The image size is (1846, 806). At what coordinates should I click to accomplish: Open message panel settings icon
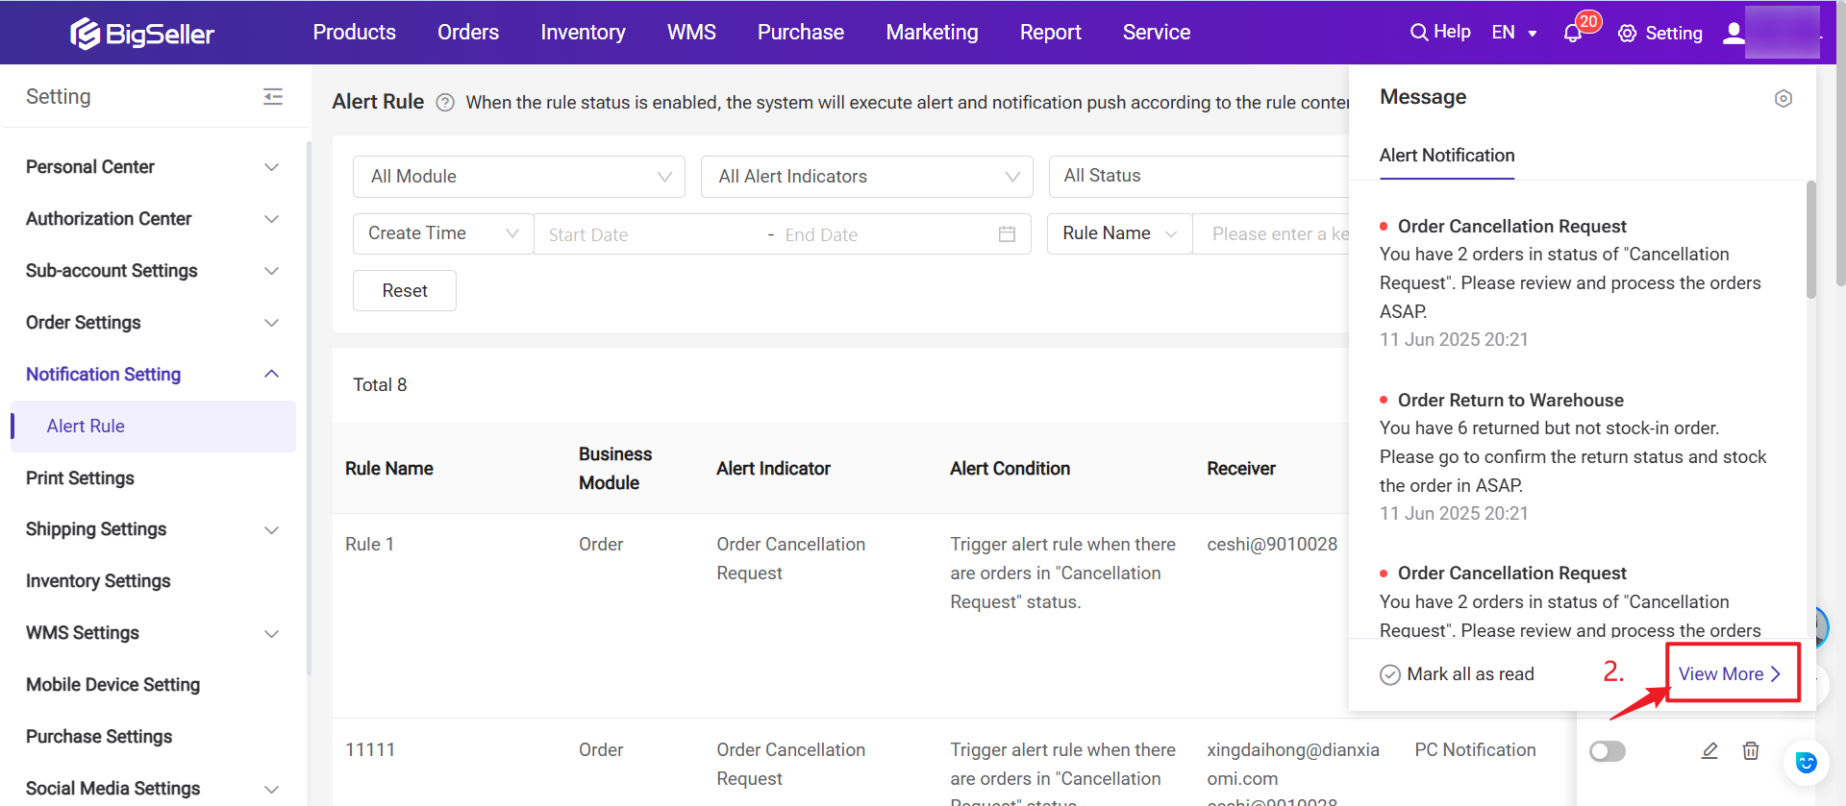[1784, 98]
